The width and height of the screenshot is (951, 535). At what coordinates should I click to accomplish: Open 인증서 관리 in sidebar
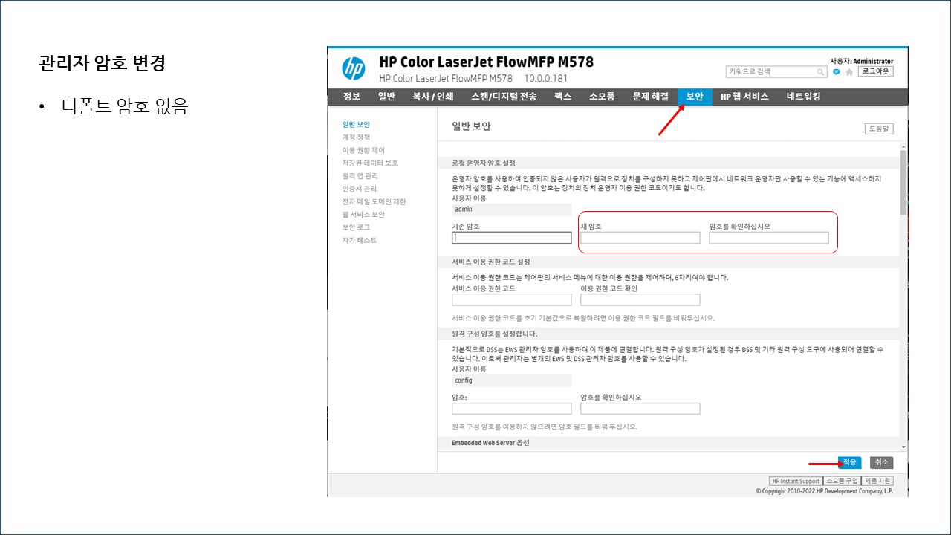[x=360, y=189]
